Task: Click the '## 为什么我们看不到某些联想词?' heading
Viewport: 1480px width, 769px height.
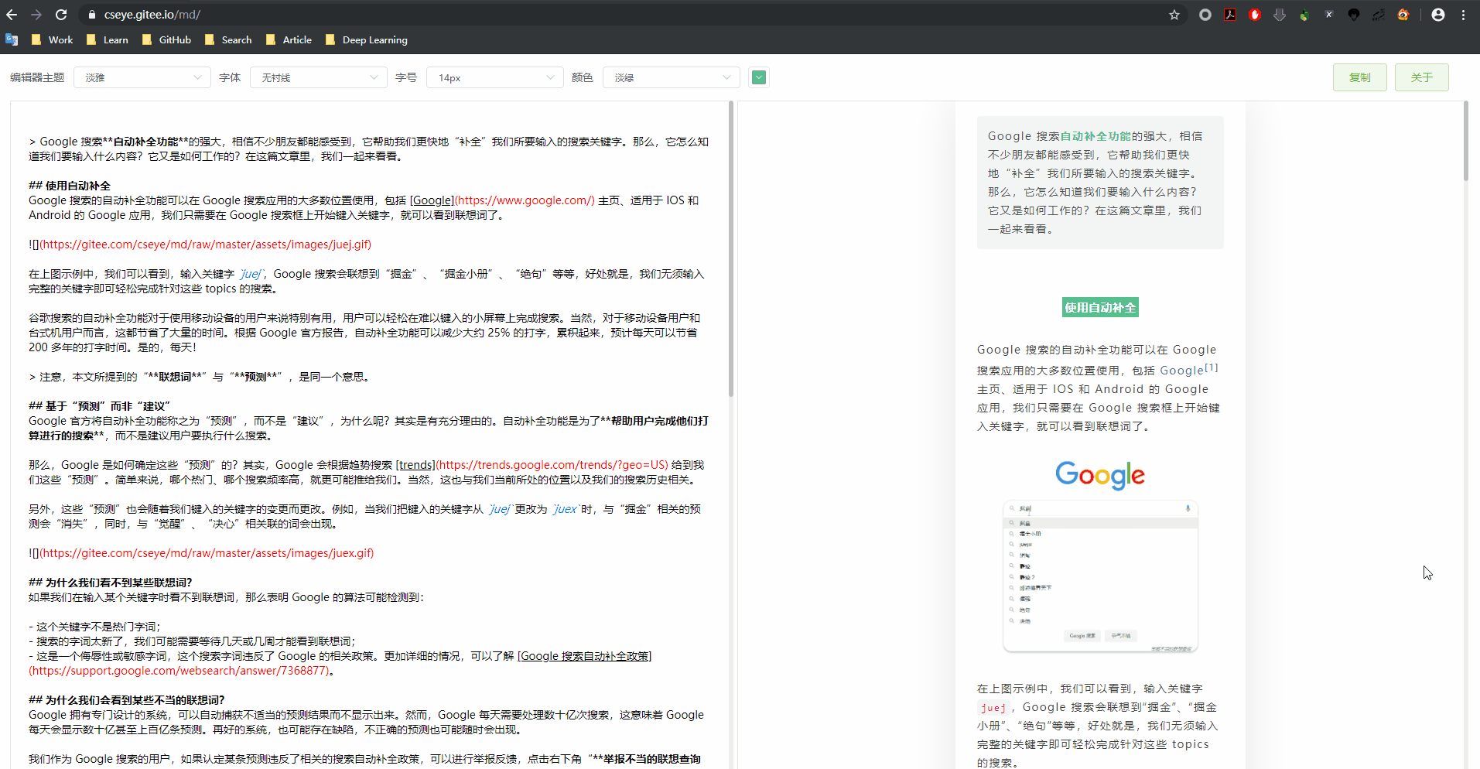Action: [111, 583]
